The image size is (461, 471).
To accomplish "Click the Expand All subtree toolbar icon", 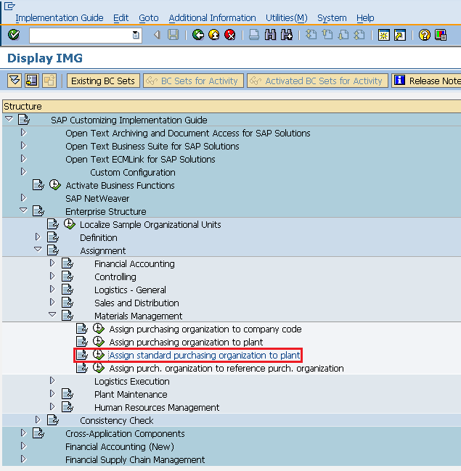I will (15, 81).
